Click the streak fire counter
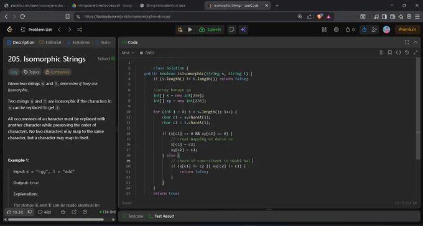 click(x=350, y=30)
